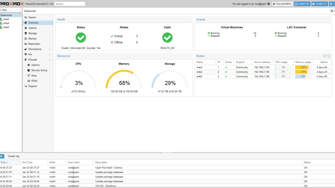Click mits3 memory usage 80% bar
The image size is (335, 188).
(303, 67)
